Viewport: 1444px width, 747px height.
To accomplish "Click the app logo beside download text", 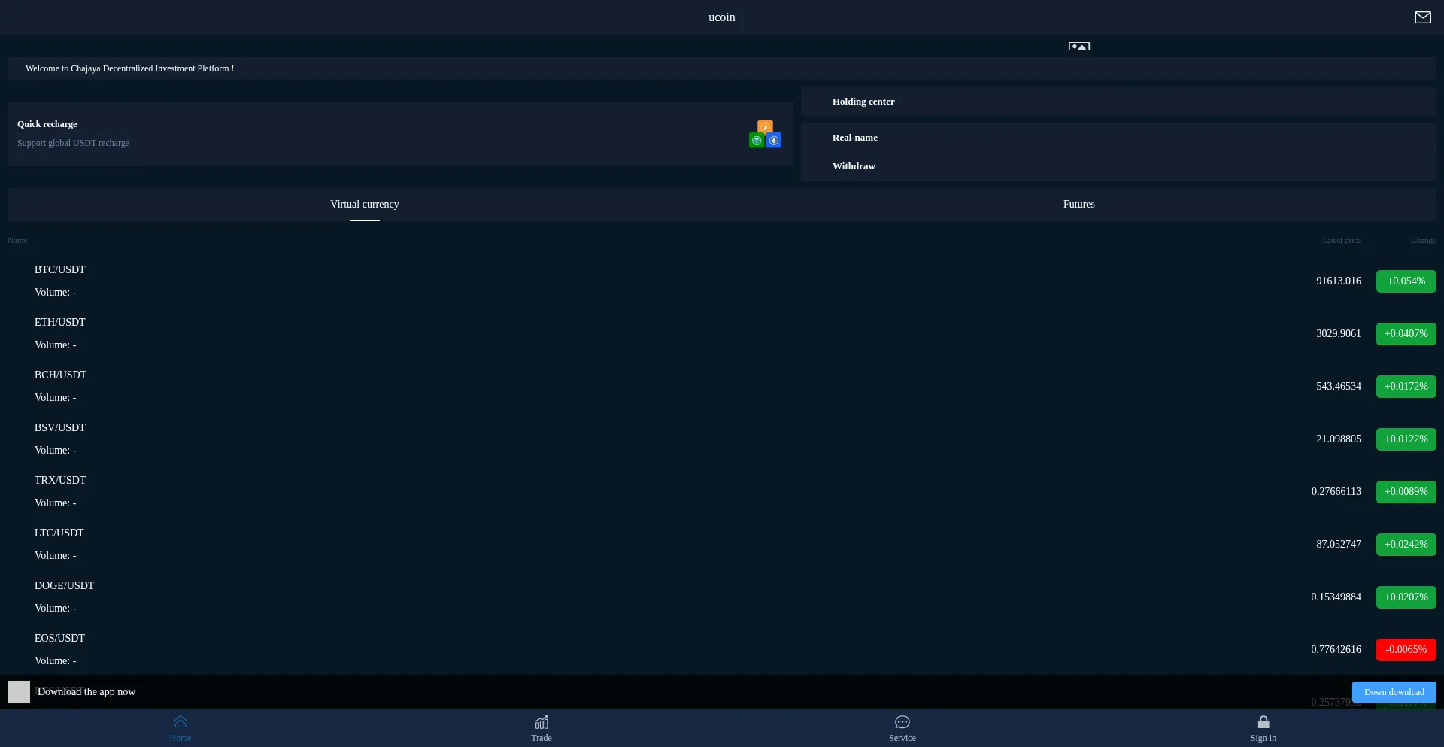I will coord(19,692).
